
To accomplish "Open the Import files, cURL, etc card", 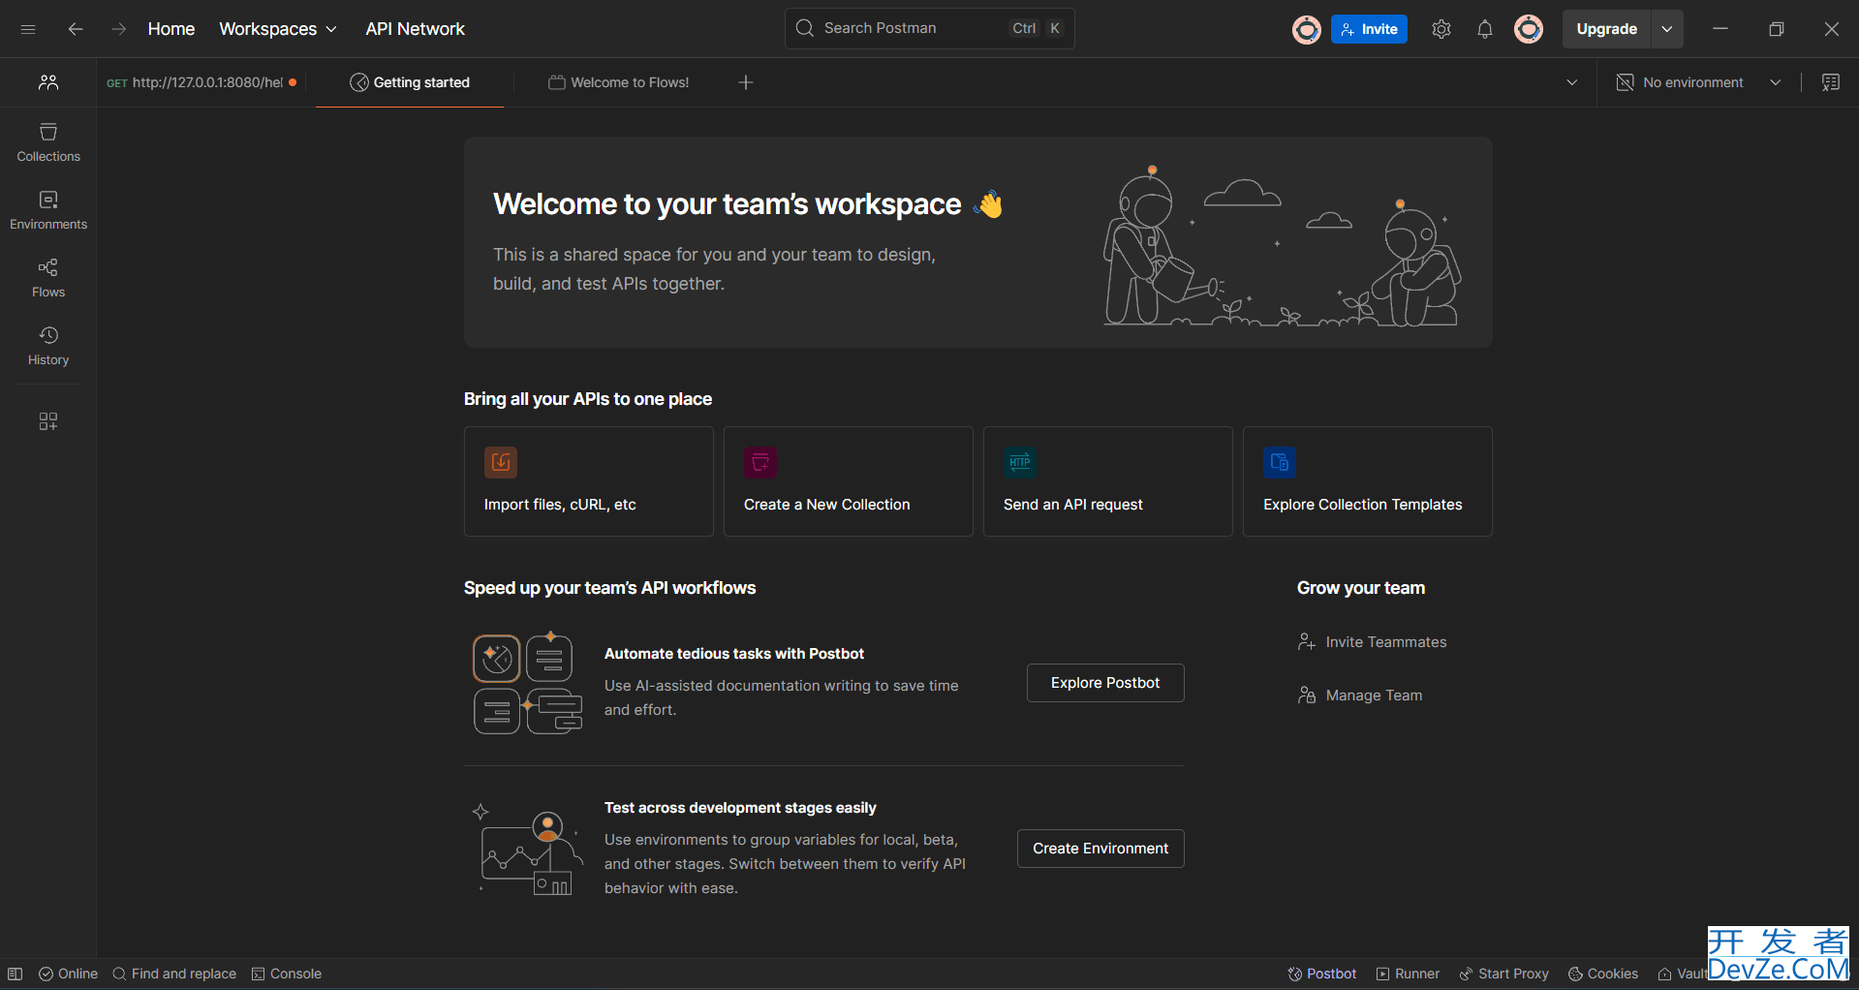I will pos(589,481).
